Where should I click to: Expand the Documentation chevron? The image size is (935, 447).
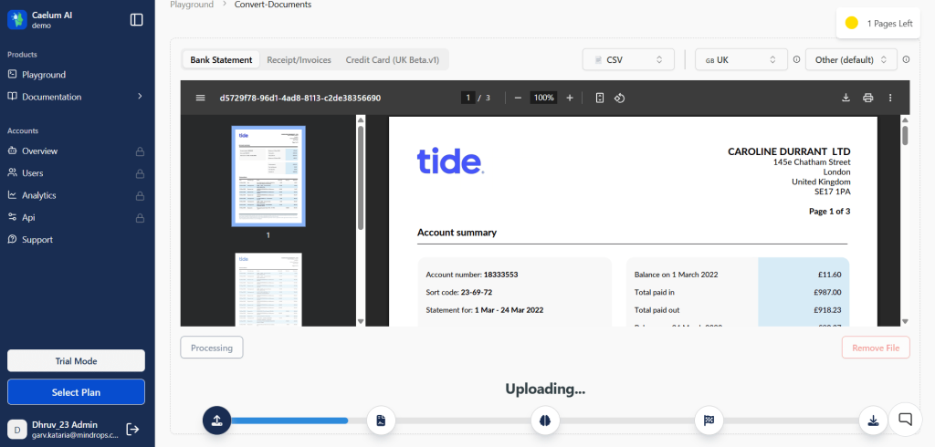pyautogui.click(x=140, y=96)
